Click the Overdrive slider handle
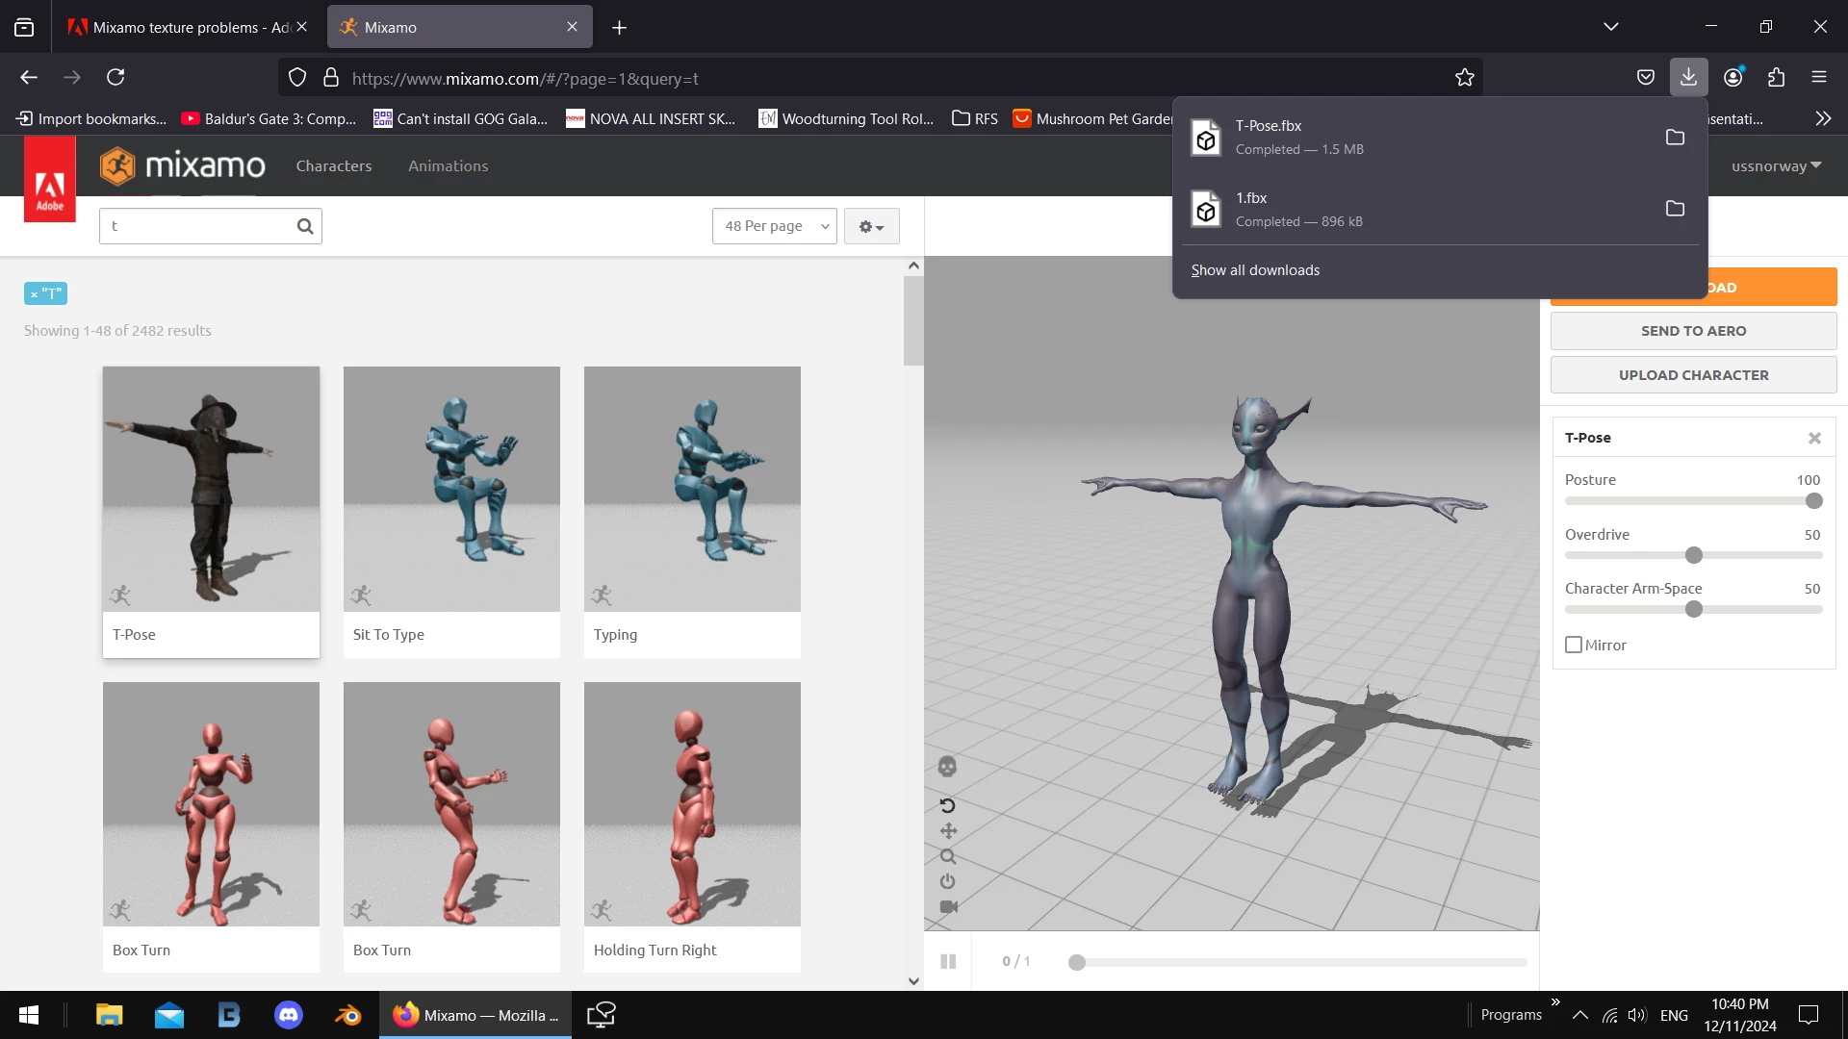 point(1694,555)
